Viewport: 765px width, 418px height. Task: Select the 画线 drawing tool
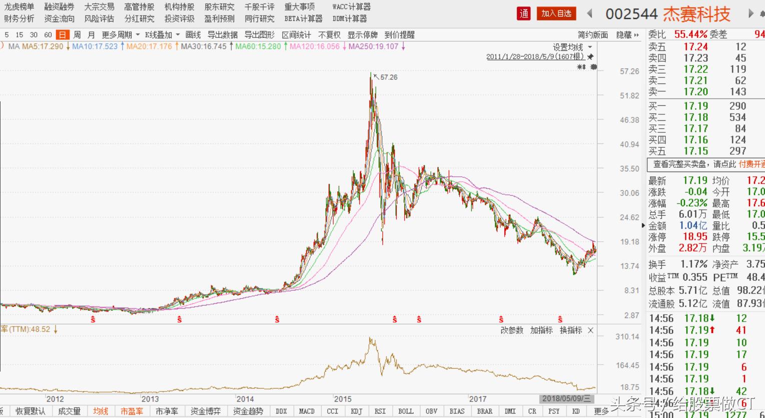(193, 35)
